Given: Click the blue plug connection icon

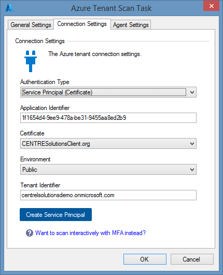Looking at the screenshot, I should (x=31, y=61).
